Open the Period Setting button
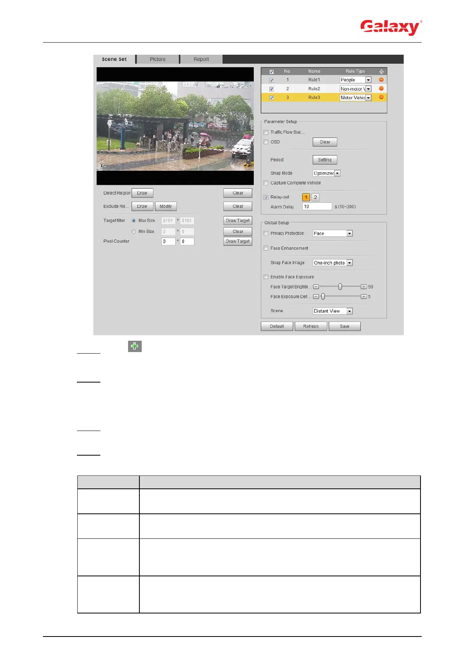Screen dimensions: 465x658 coord(325,160)
